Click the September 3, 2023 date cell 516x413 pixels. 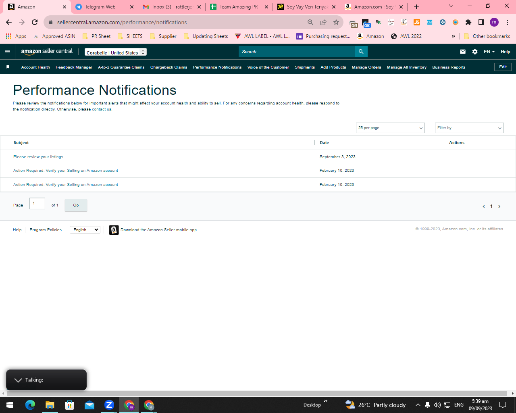click(x=337, y=157)
